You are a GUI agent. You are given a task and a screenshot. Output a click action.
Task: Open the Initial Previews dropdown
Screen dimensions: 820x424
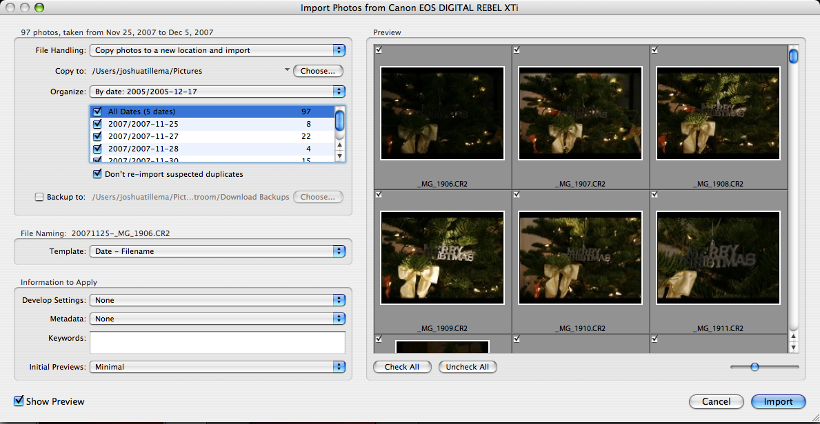click(x=217, y=367)
